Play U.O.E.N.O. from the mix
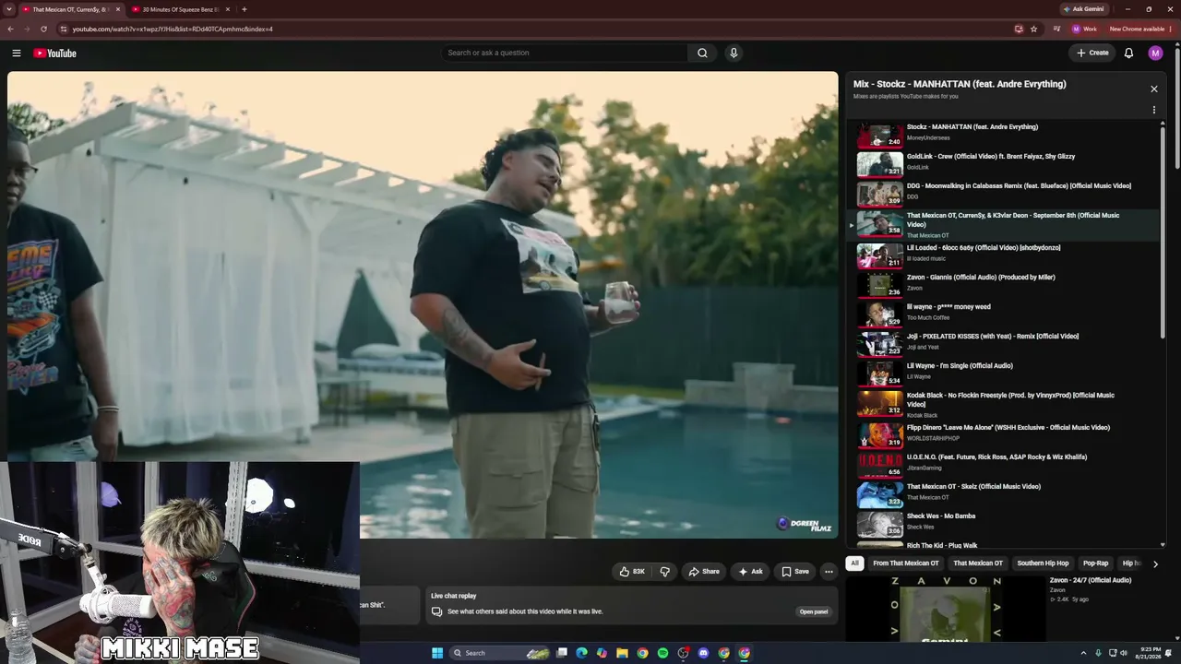Image resolution: width=1181 pixels, height=664 pixels. (1004, 465)
